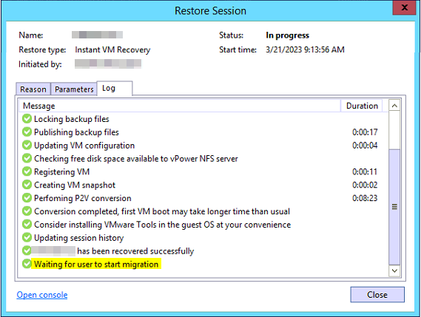Click the green check icon beside Locking backup files

pos(27,119)
